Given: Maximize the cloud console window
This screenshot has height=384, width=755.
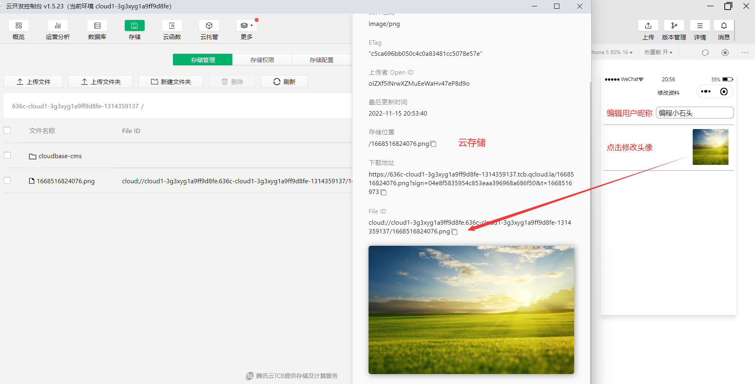Looking at the screenshot, I should click(x=557, y=6).
